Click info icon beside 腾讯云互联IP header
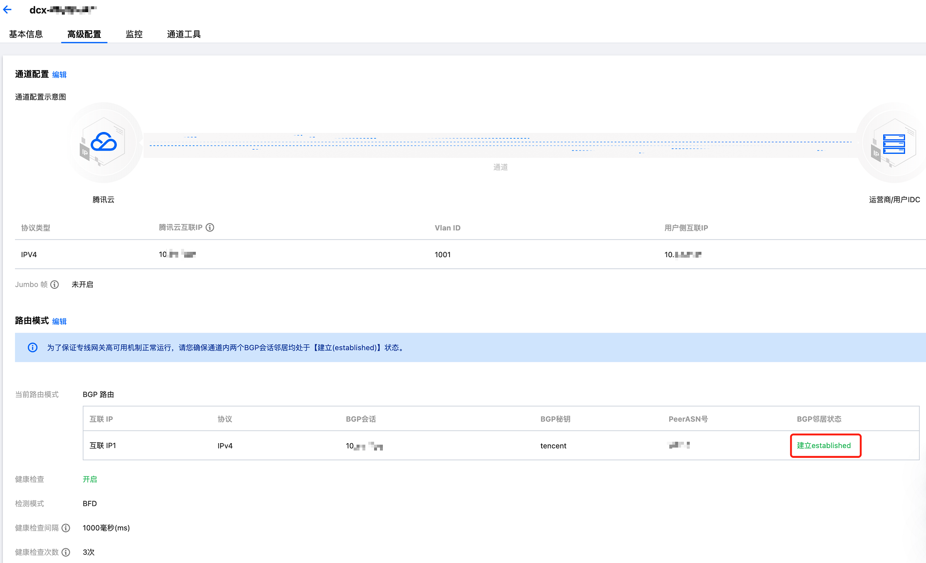This screenshot has width=926, height=563. coord(210,227)
